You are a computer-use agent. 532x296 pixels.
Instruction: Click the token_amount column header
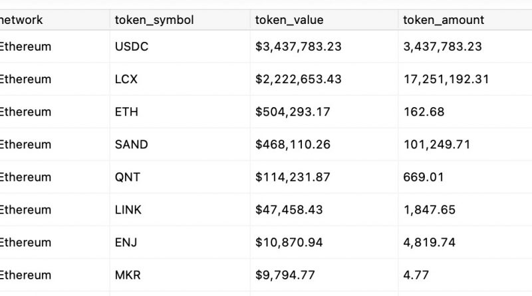[x=444, y=20]
